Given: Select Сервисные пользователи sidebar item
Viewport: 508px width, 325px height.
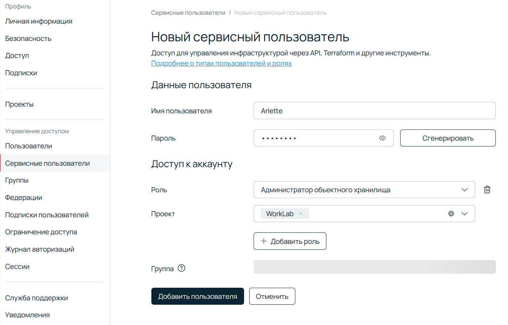Looking at the screenshot, I should pos(55,163).
